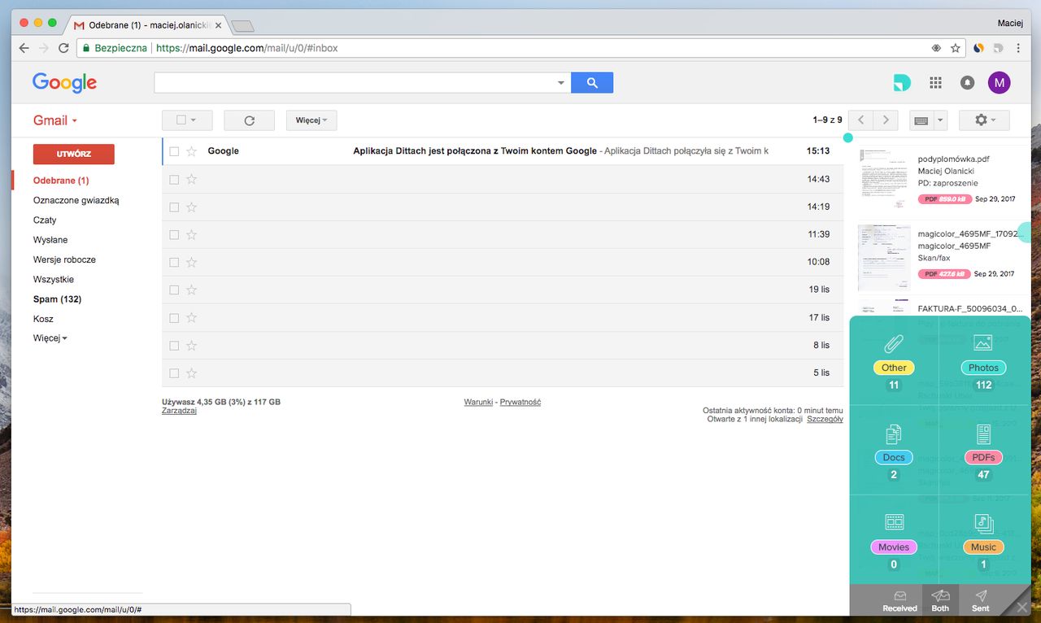Open the Spam (132) folder

coord(57,299)
